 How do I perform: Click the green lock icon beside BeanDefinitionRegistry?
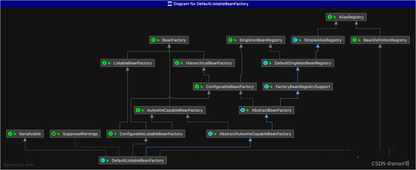(x=359, y=40)
